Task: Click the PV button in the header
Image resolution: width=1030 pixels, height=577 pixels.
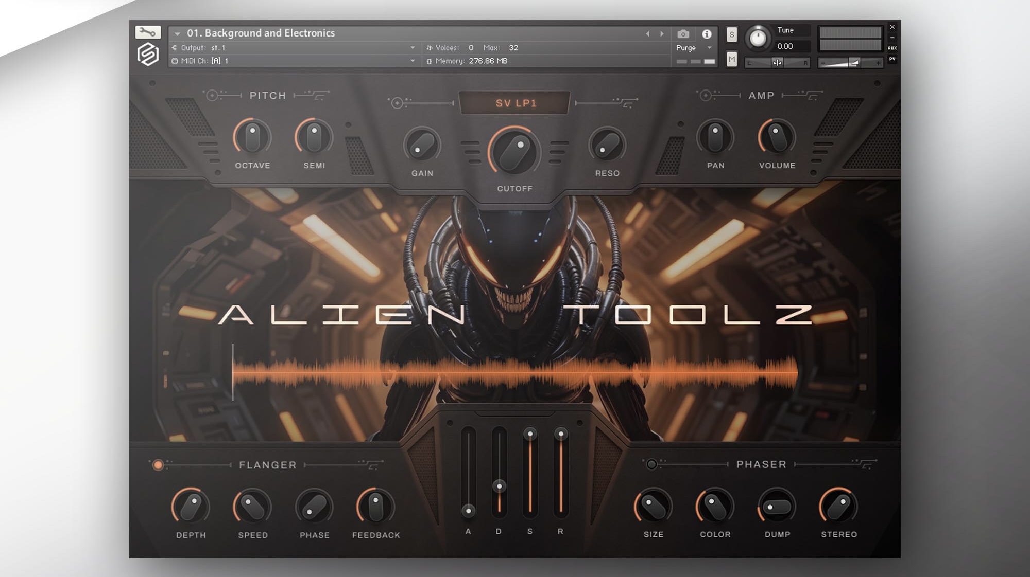Action: (x=892, y=59)
